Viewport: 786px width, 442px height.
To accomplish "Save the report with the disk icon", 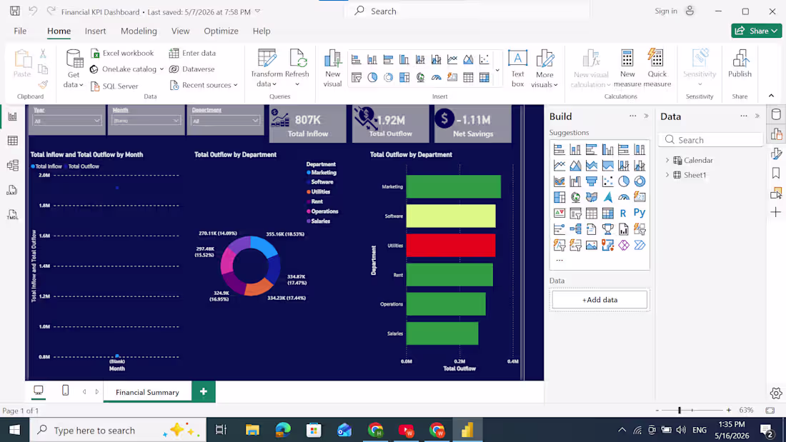I will (14, 11).
